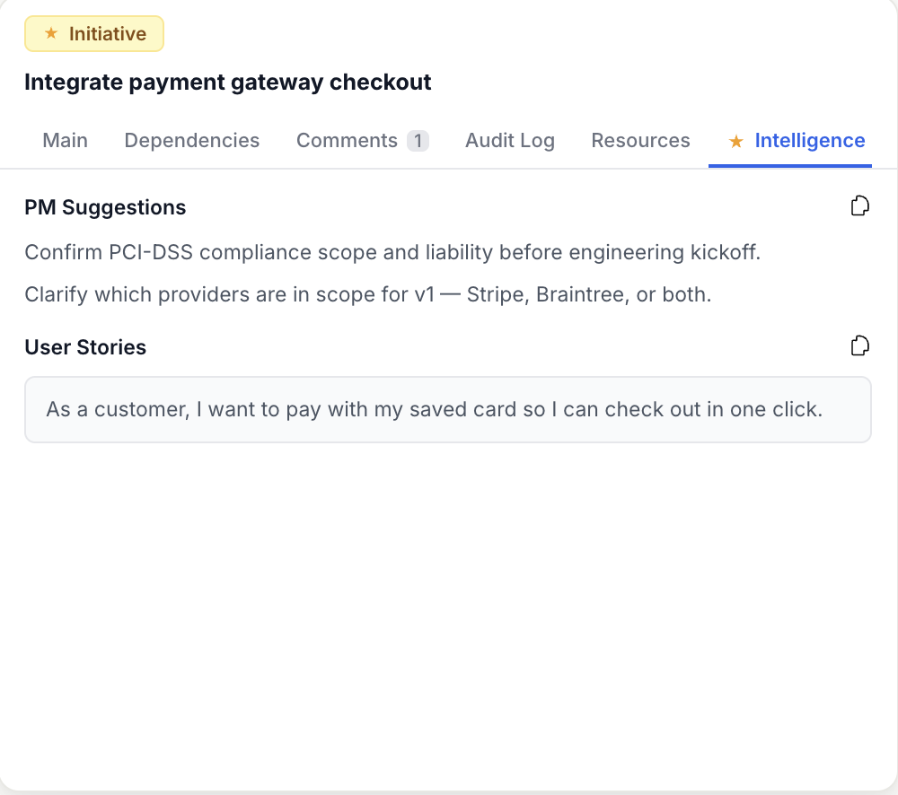
Task: Select the saved card user story box
Action: pos(449,409)
